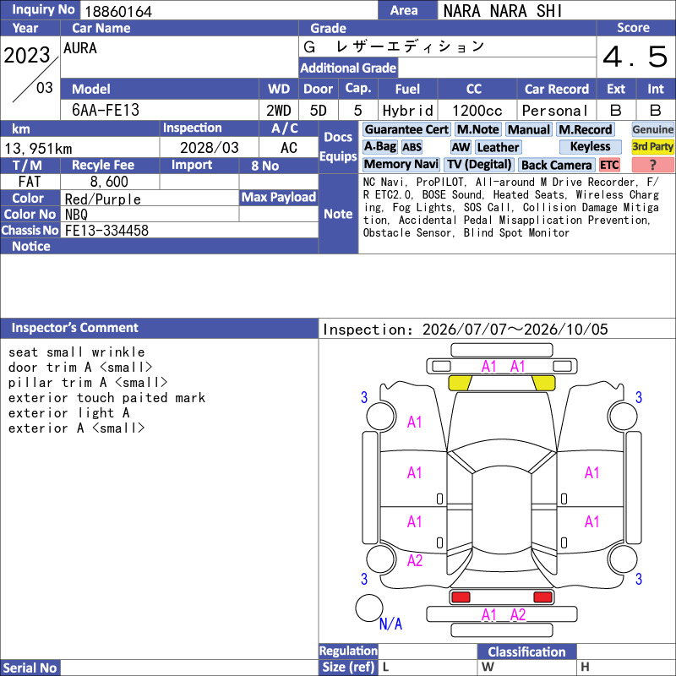Click the inspection period 2026/07/07~2026/10/05
This screenshot has height=676, width=676.
coord(515,330)
